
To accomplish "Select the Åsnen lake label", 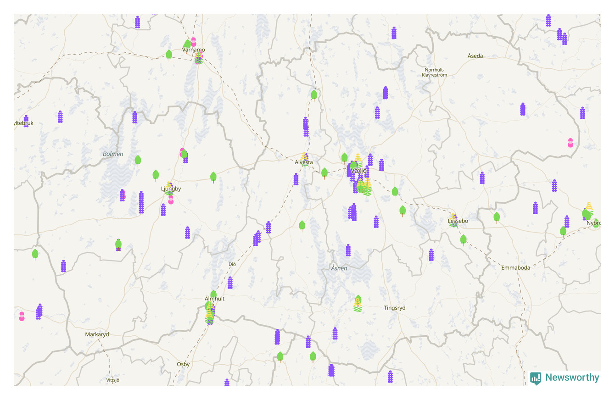I will [339, 268].
